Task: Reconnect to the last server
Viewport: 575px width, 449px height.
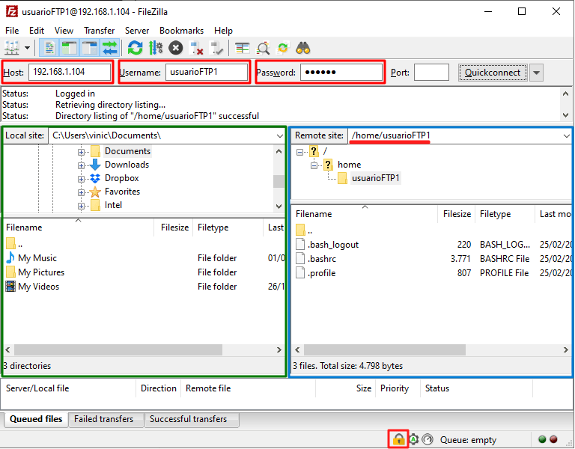Action: [216, 48]
